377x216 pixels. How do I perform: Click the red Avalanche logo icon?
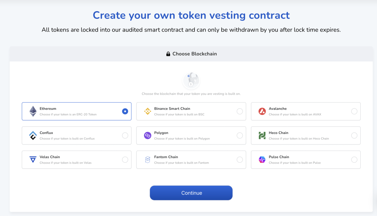[x=262, y=111]
